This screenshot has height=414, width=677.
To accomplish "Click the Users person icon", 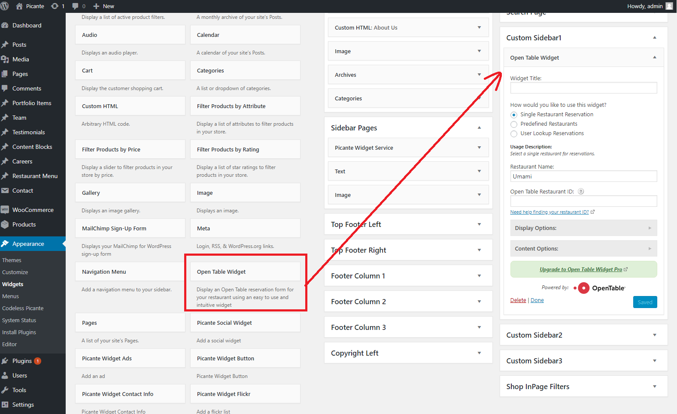I will 5,375.
